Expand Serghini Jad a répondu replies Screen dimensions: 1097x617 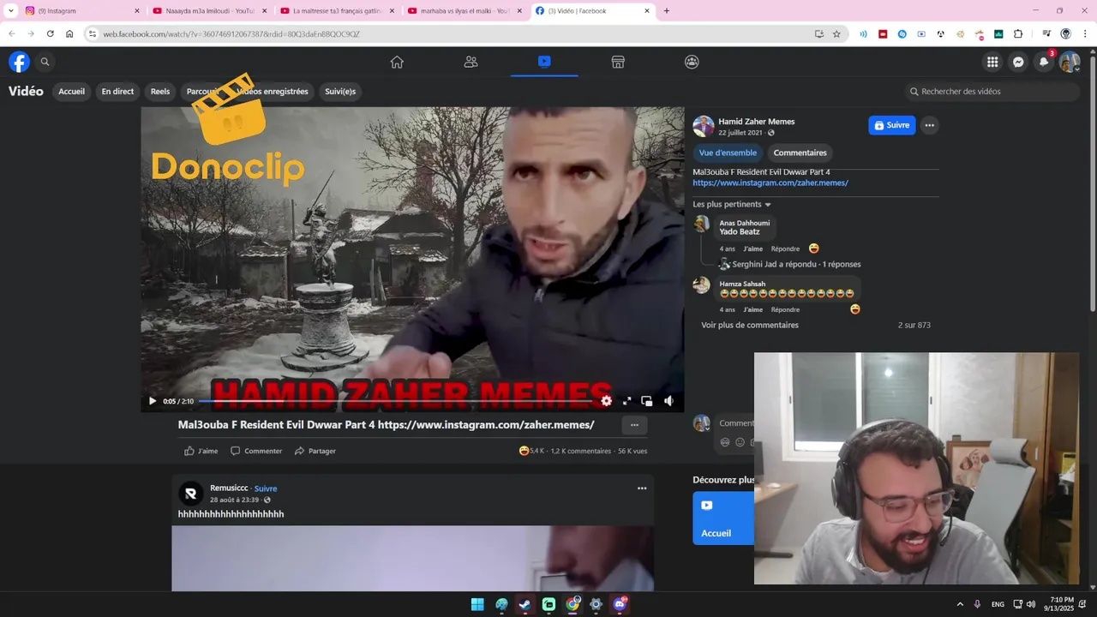(x=796, y=264)
